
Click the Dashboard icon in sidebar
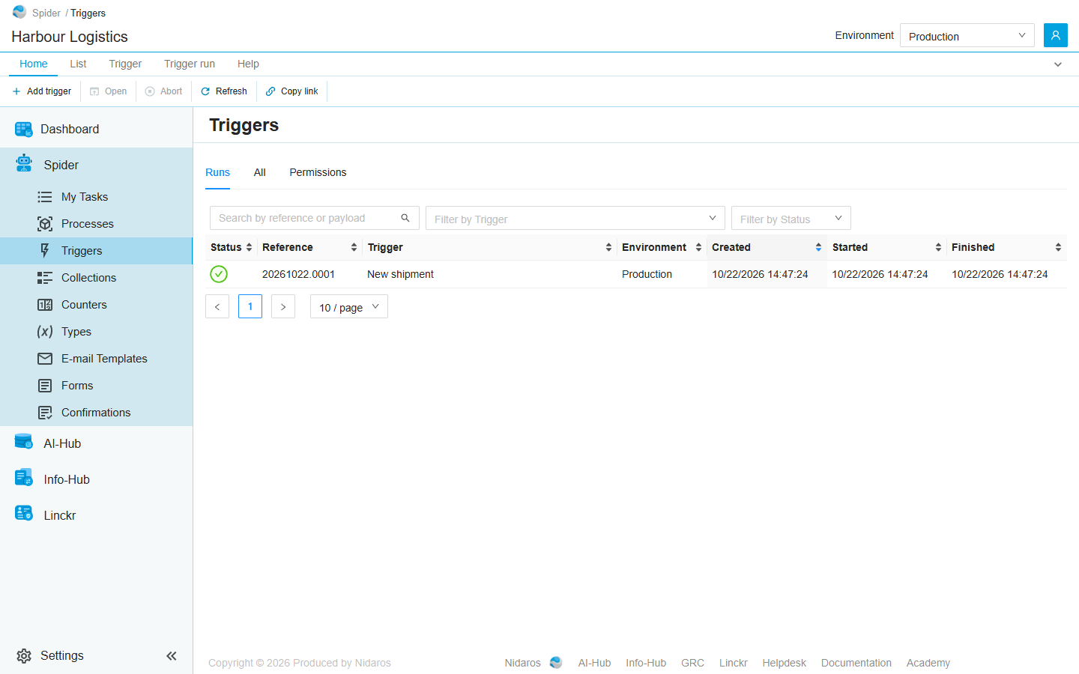tap(24, 130)
